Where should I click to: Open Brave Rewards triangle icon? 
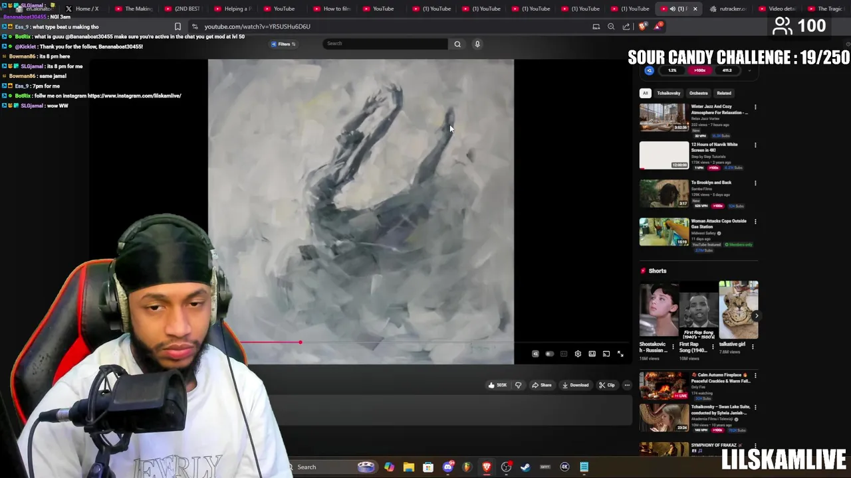tap(658, 27)
